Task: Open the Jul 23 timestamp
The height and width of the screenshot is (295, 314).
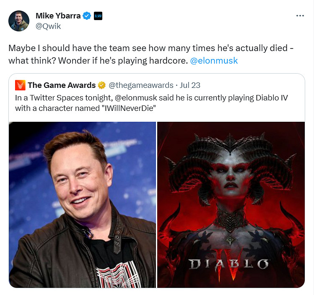Action: (190, 85)
